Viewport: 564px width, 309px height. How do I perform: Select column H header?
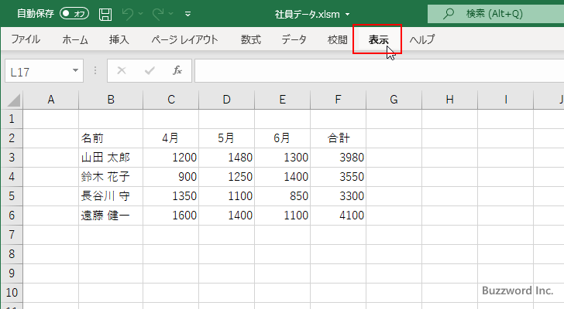[449, 100]
